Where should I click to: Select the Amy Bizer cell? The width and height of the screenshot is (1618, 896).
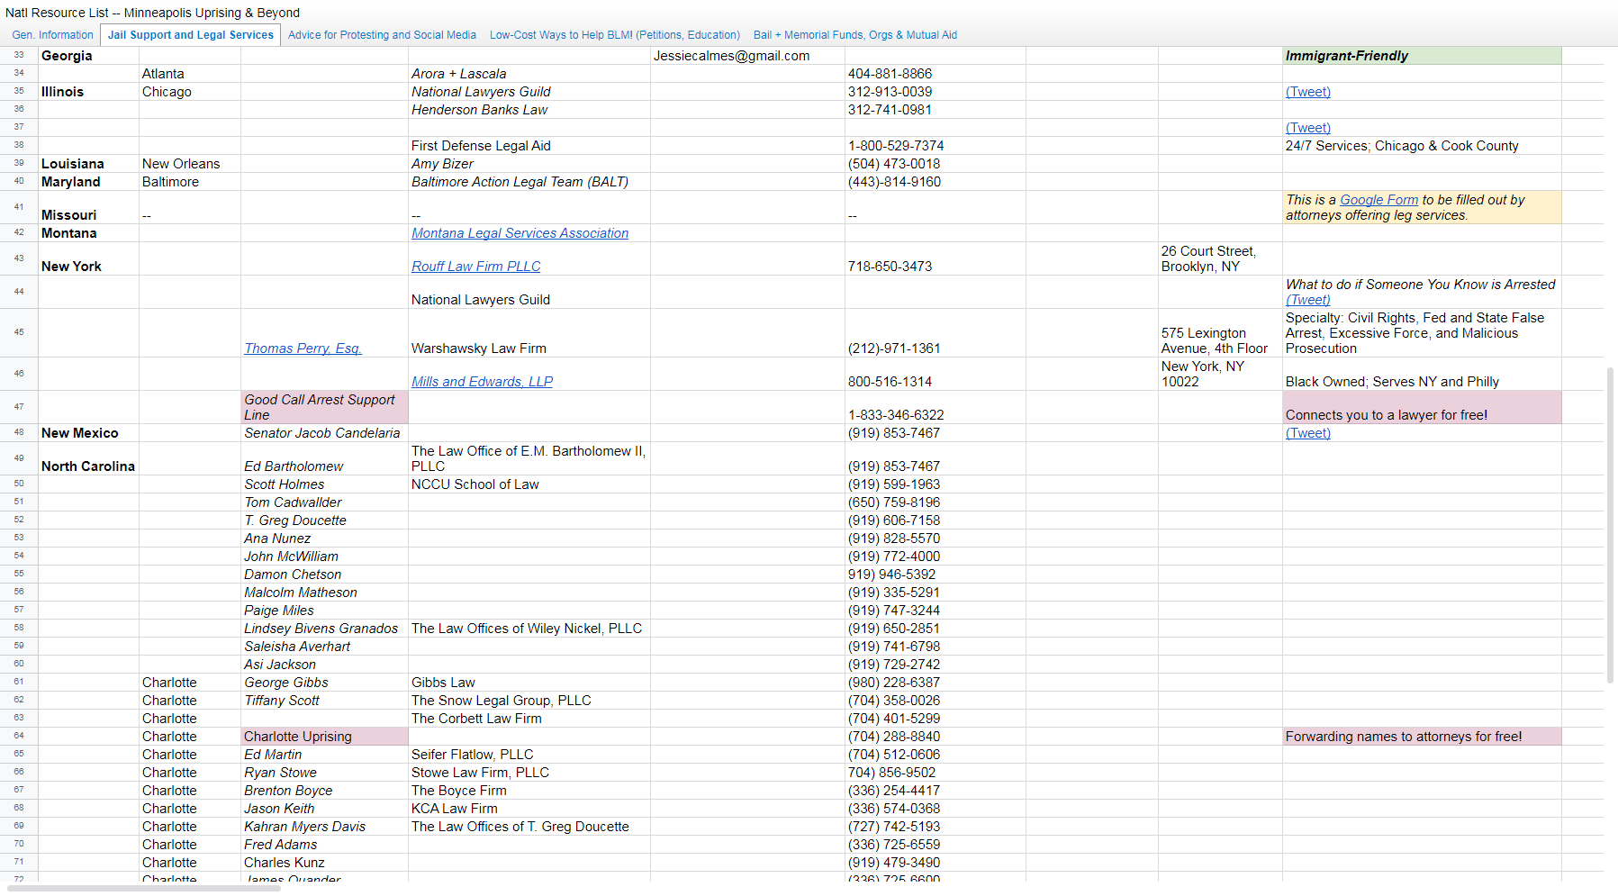(x=529, y=164)
